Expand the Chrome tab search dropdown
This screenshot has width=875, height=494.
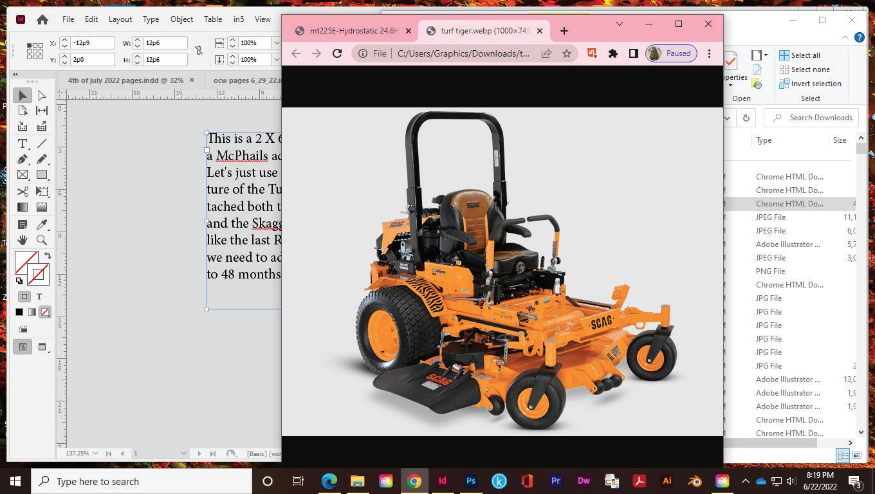[619, 24]
